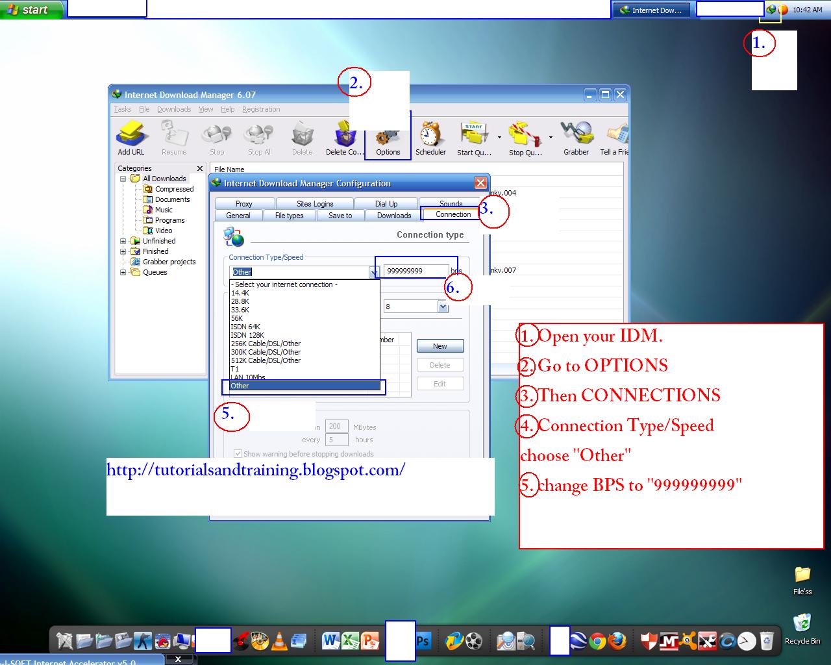This screenshot has height=665, width=831.
Task: Toggle Show warning before stopping downloads checkbox
Action: (238, 454)
